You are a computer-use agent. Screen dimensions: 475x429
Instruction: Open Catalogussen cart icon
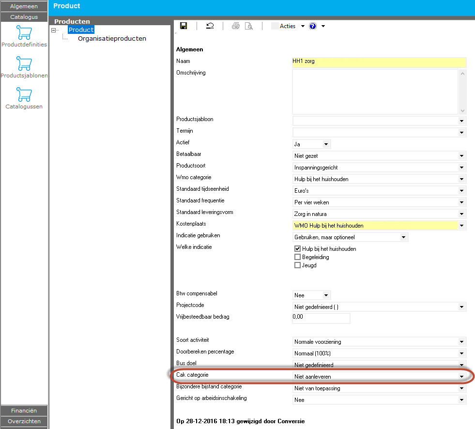pos(24,95)
